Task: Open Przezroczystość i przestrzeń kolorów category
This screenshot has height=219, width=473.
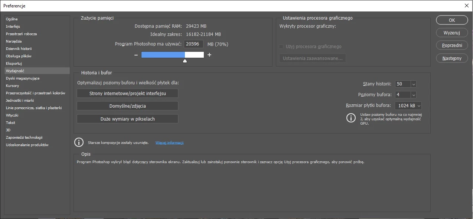Action: click(x=37, y=93)
